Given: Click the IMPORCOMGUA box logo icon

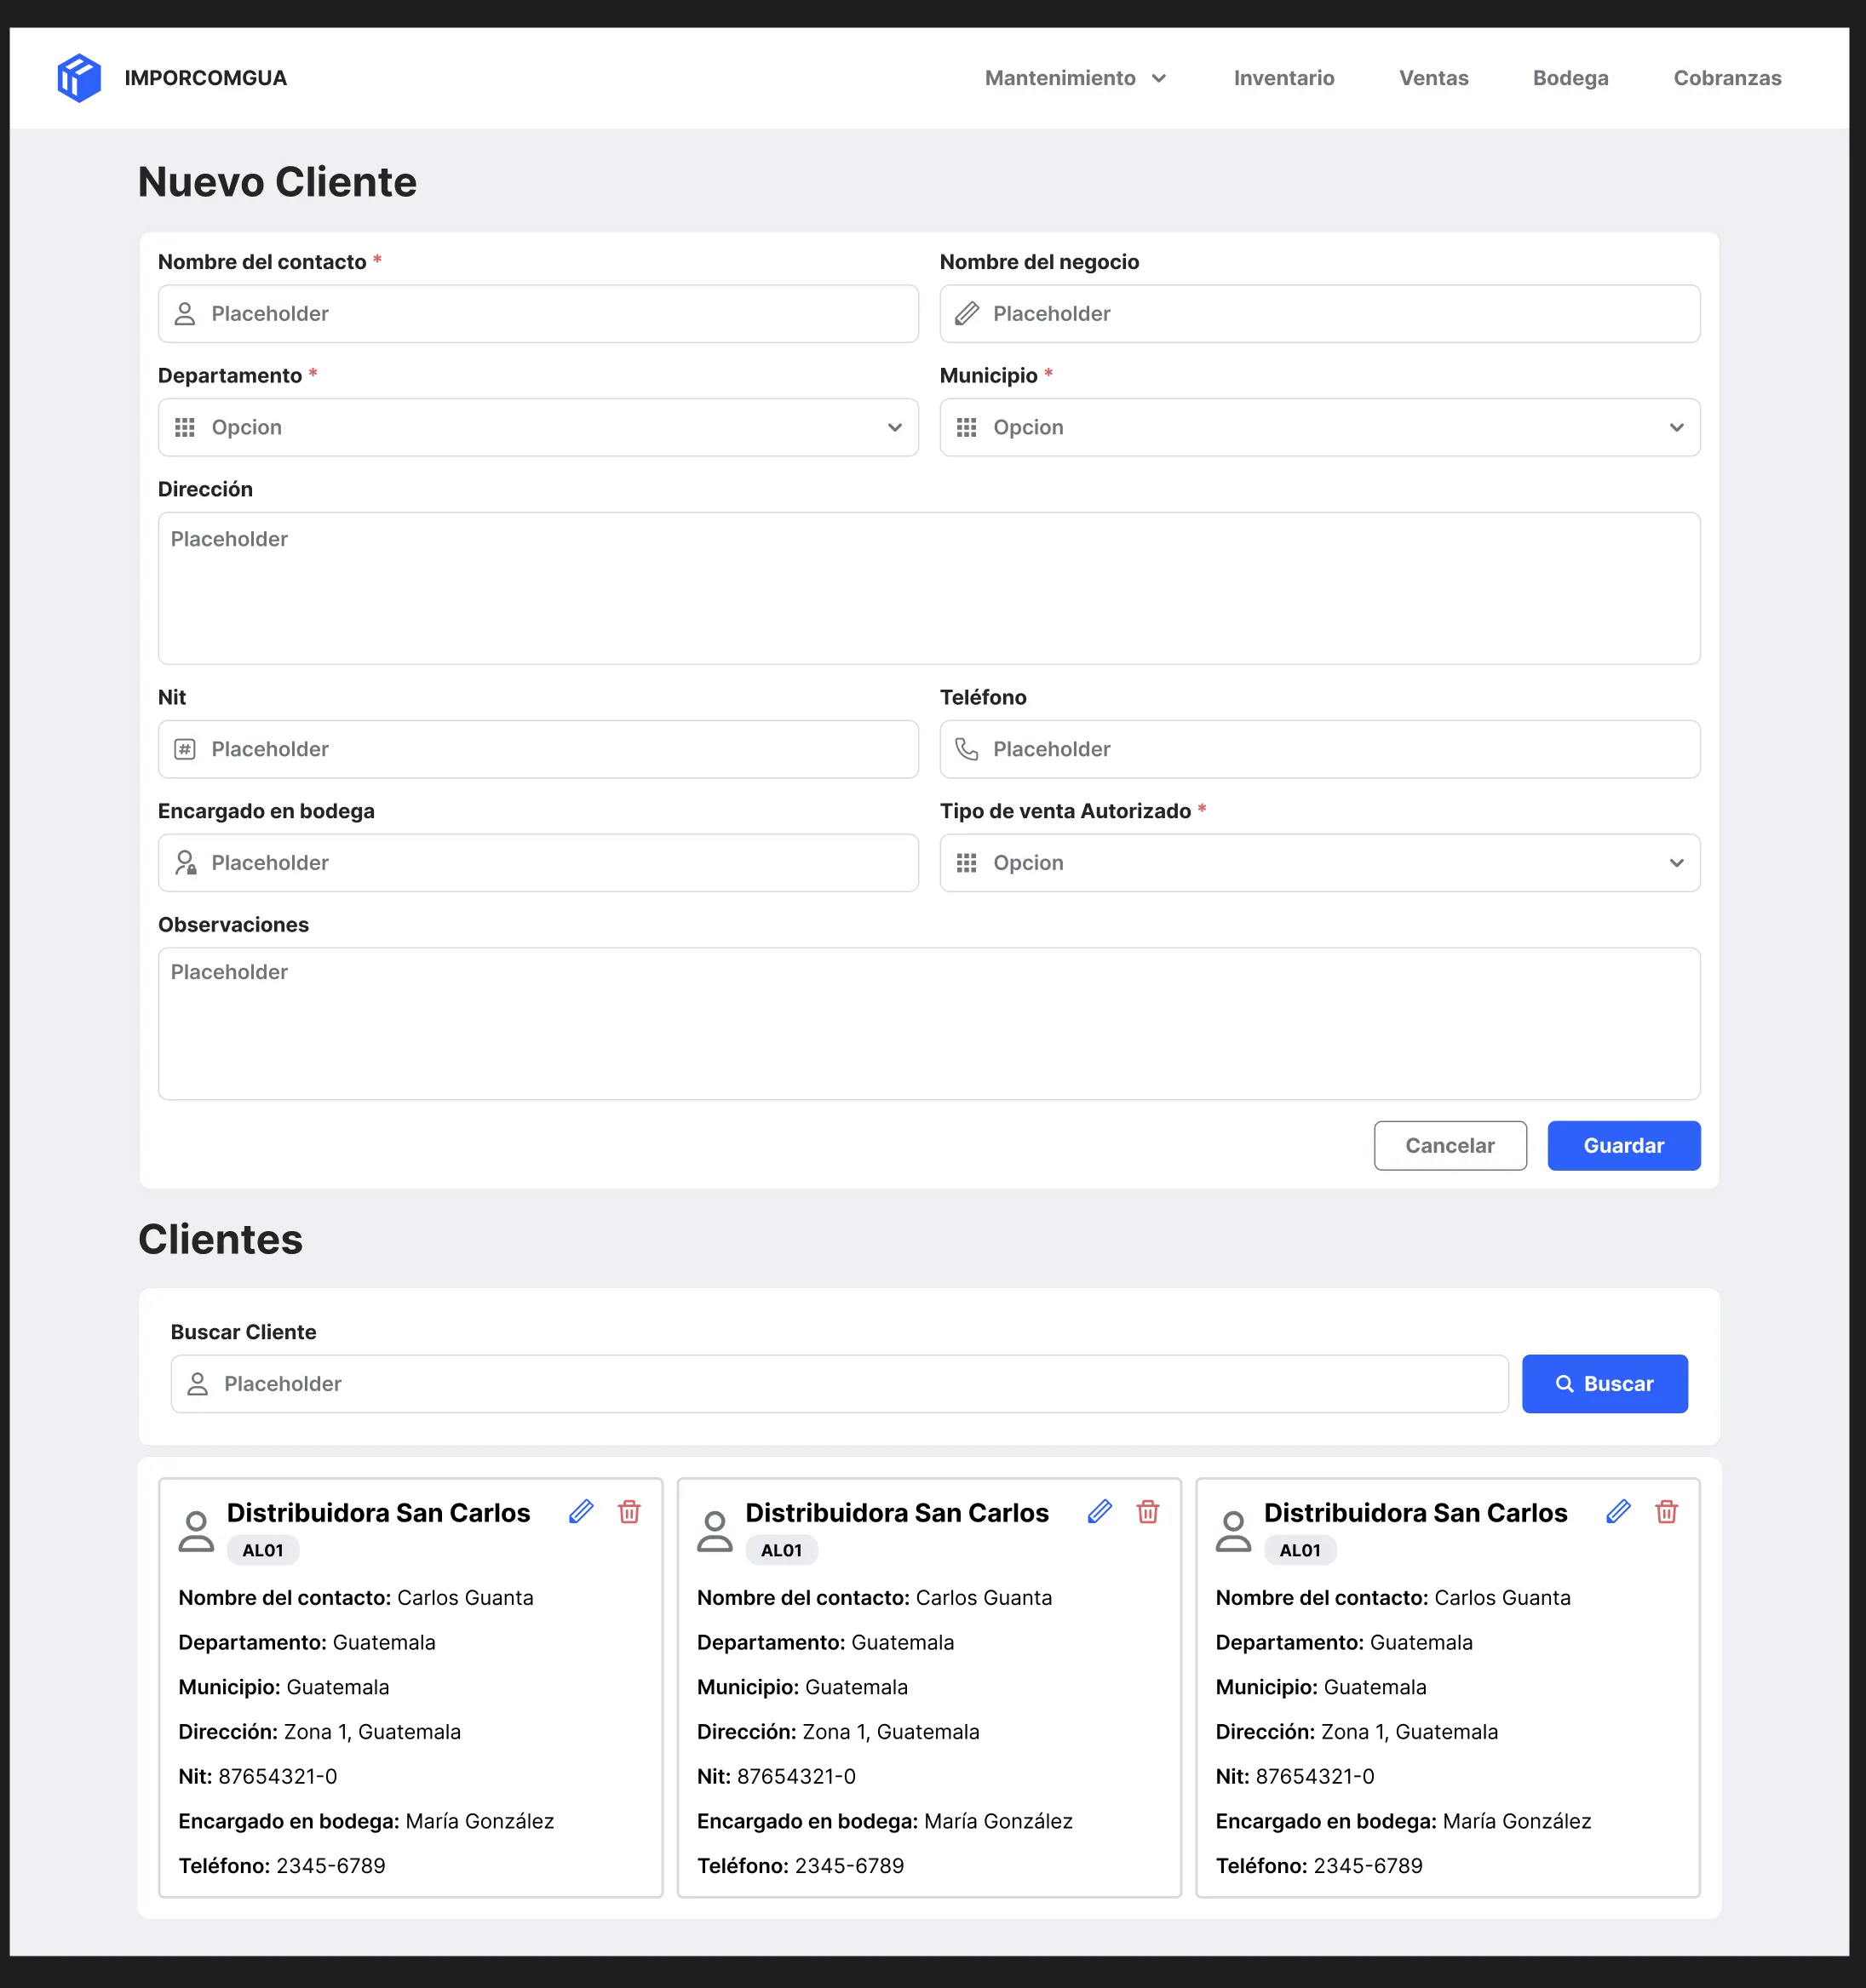Looking at the screenshot, I should pyautogui.click(x=79, y=78).
